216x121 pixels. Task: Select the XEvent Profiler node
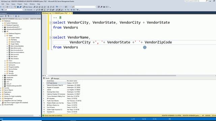click(9, 105)
